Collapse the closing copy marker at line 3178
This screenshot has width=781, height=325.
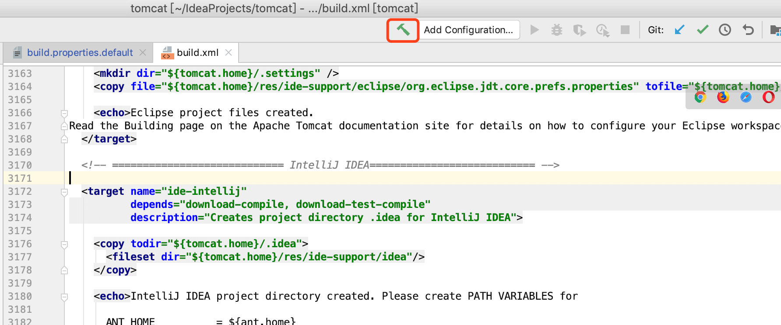[64, 270]
